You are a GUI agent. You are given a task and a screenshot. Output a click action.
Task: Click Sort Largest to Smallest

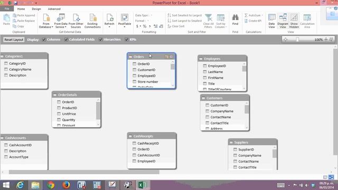coord(184,21)
